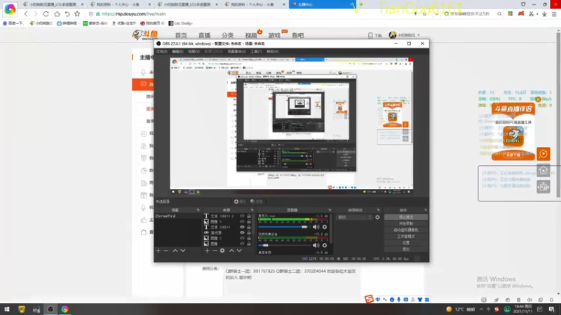Remove selected source with minus icon
Image resolution: width=561 pixels, height=315 pixels.
tap(215, 251)
